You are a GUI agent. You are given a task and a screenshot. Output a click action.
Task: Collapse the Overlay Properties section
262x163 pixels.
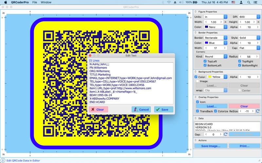click(x=196, y=97)
